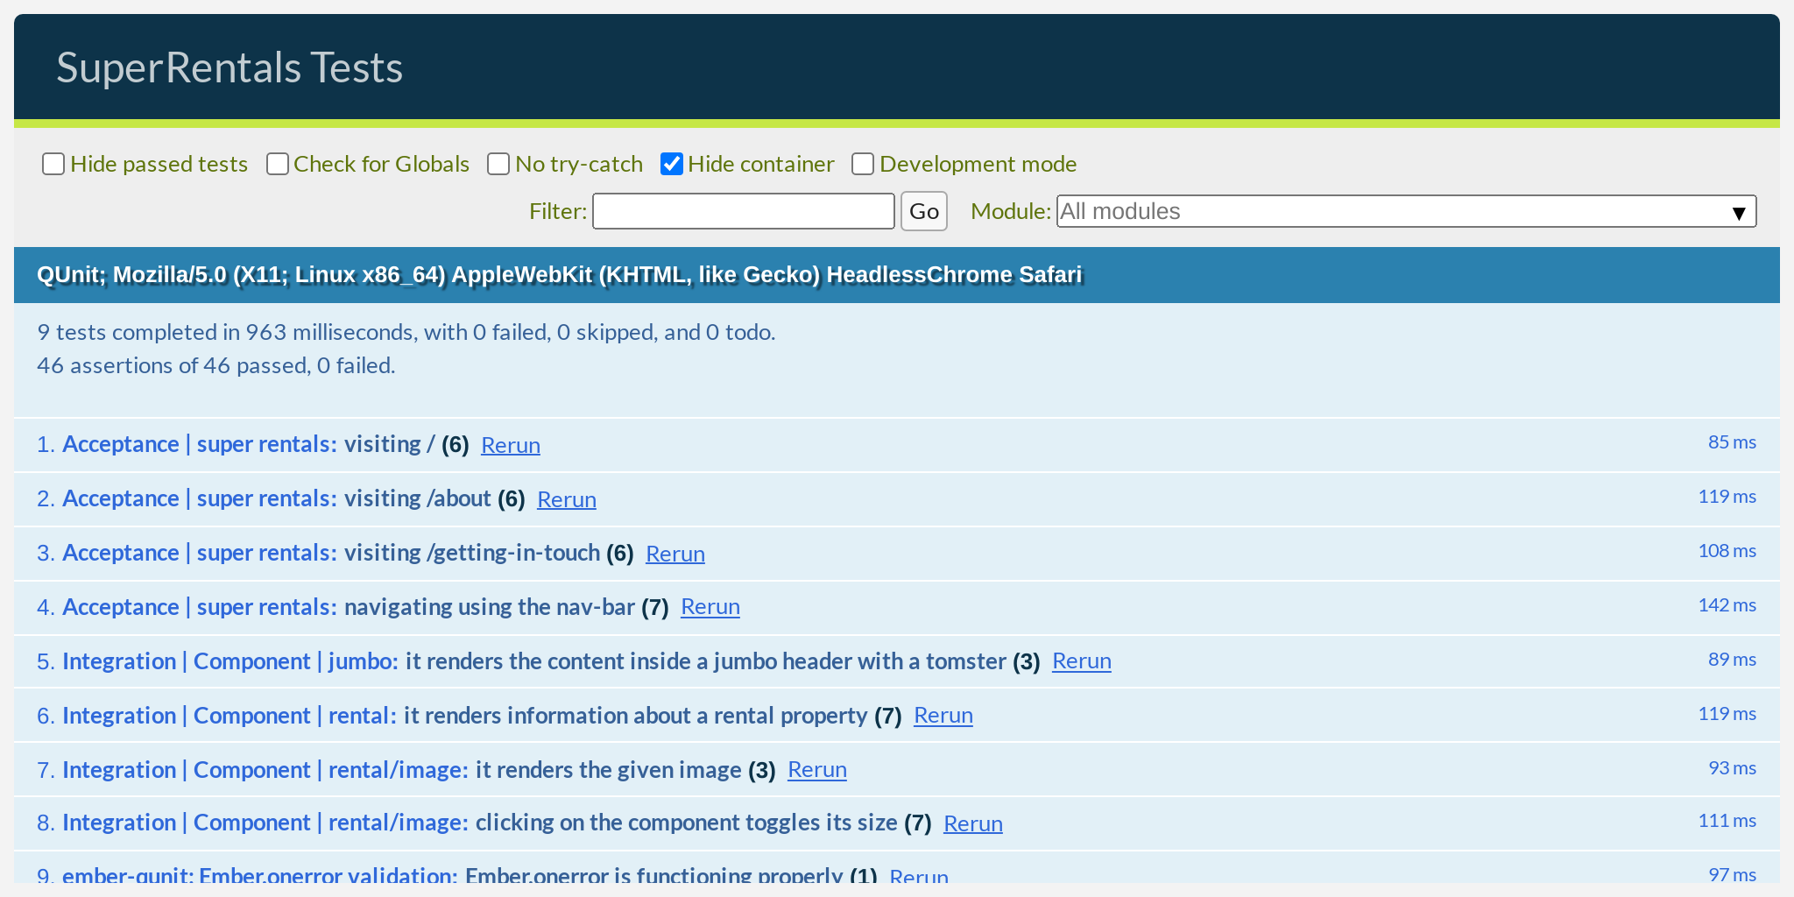1794x897 pixels.
Task: Click the 'Development mode' label text
Action: 978,164
